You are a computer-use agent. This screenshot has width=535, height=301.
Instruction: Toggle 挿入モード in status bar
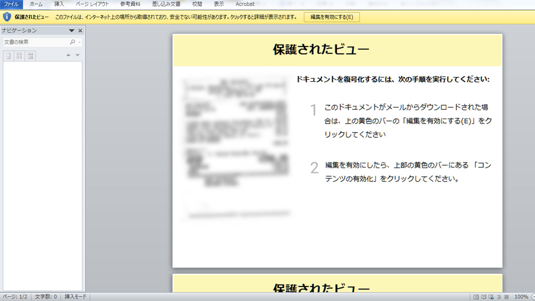point(76,297)
